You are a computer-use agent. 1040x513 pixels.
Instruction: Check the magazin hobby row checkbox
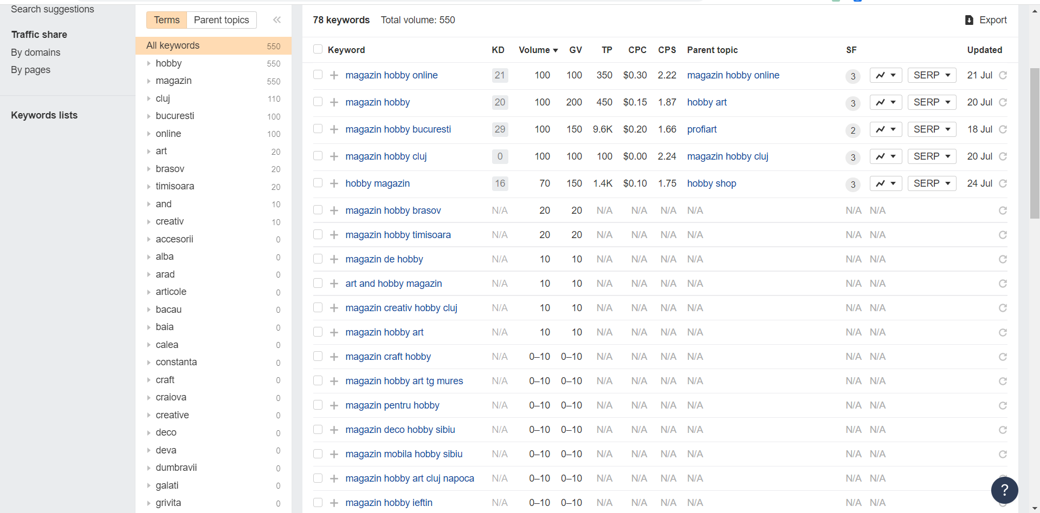pos(318,102)
